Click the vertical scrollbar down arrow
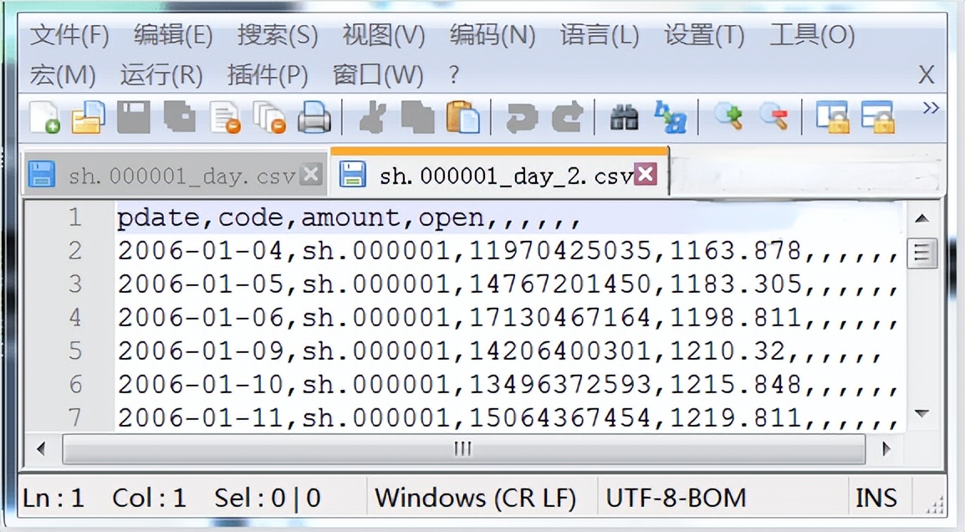This screenshot has height=532, width=965. tap(922, 414)
